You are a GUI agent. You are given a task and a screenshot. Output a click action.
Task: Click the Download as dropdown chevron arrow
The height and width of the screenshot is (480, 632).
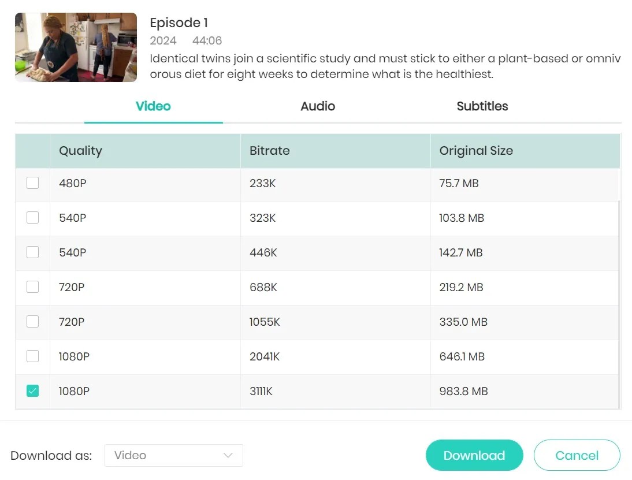pos(228,455)
